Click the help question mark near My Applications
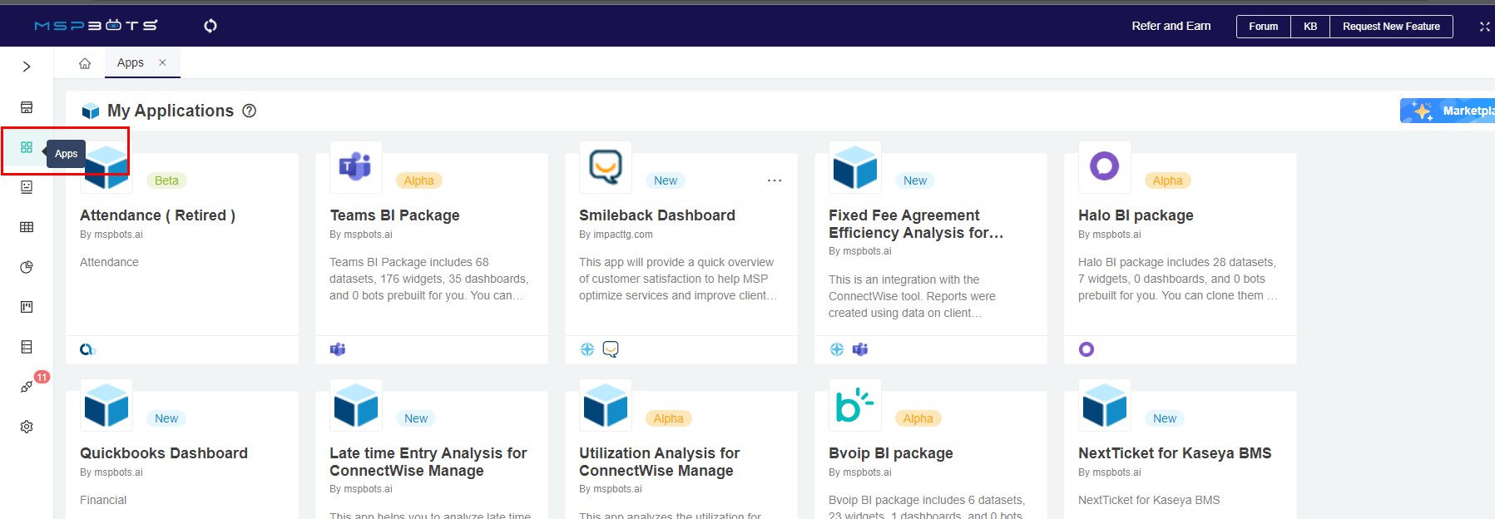The height and width of the screenshot is (519, 1495). click(x=249, y=111)
